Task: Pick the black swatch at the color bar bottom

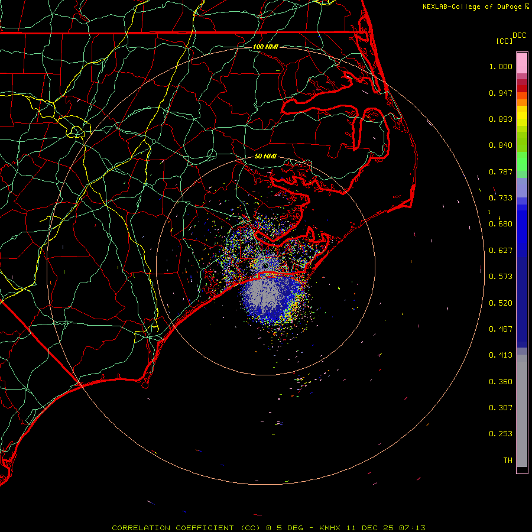Action: 522,469
